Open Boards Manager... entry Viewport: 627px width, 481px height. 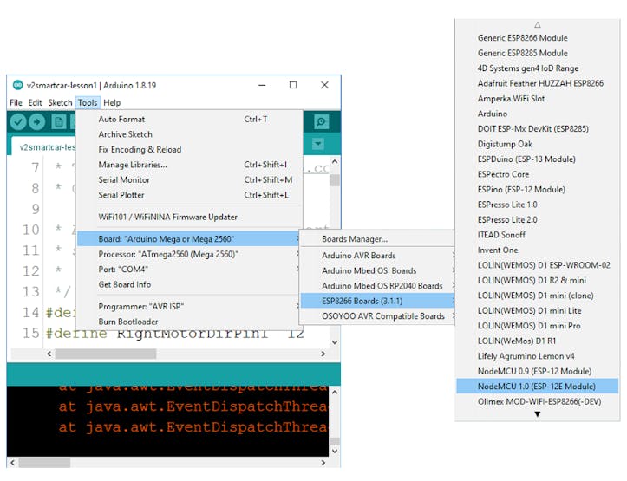tap(377, 239)
